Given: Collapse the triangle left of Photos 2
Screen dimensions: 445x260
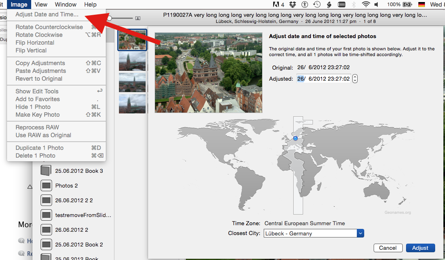Looking at the screenshot, I should (30, 187).
